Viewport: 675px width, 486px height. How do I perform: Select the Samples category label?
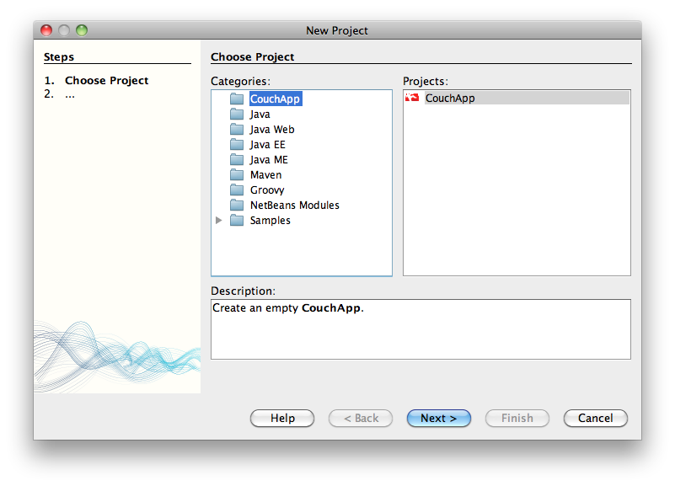[270, 220]
